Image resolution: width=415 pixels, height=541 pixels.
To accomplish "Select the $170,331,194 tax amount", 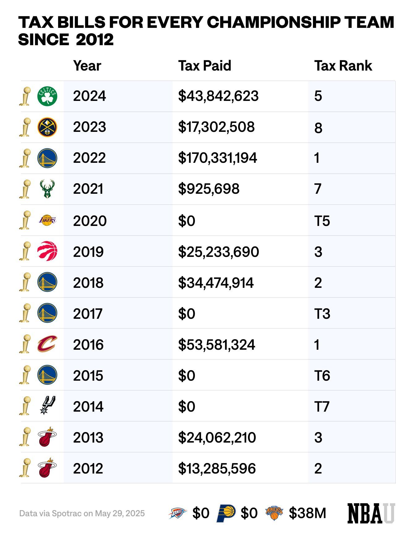I will 218,158.
